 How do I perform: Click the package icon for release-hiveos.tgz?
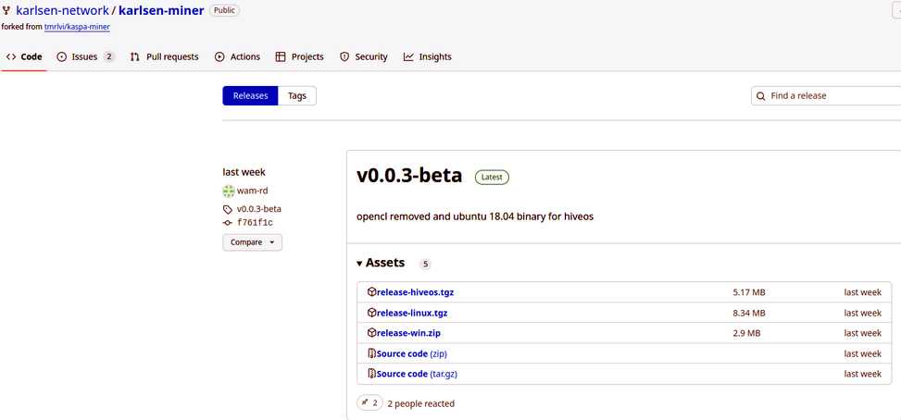coord(371,292)
